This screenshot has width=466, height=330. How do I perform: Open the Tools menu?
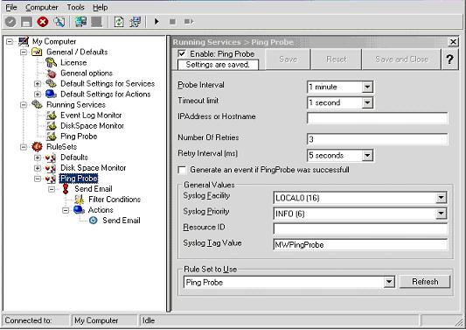pyautogui.click(x=75, y=7)
